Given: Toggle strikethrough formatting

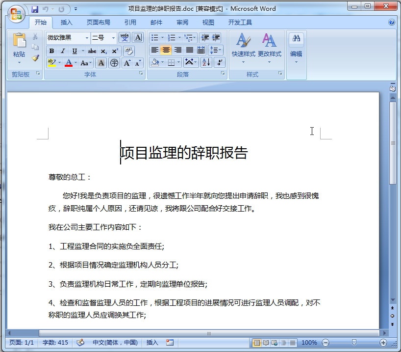Looking at the screenshot, I should tap(92, 51).
